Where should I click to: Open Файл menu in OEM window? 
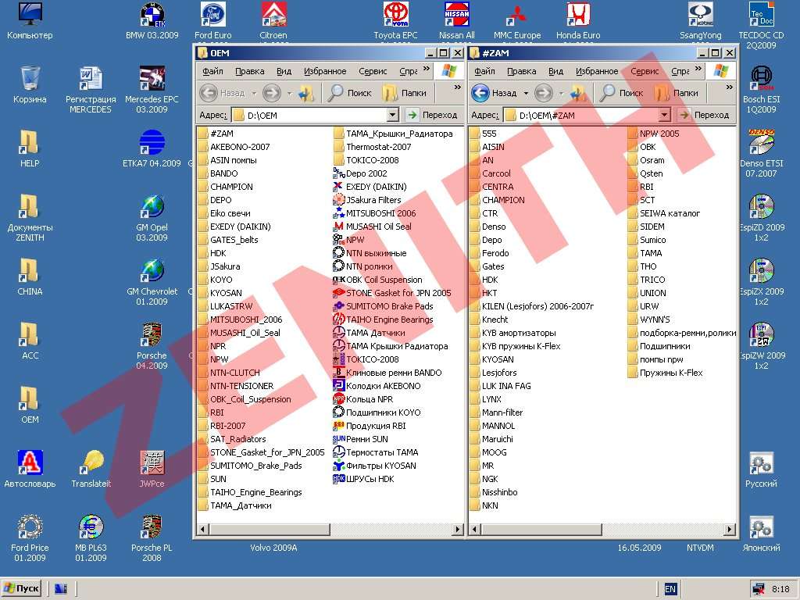click(212, 71)
